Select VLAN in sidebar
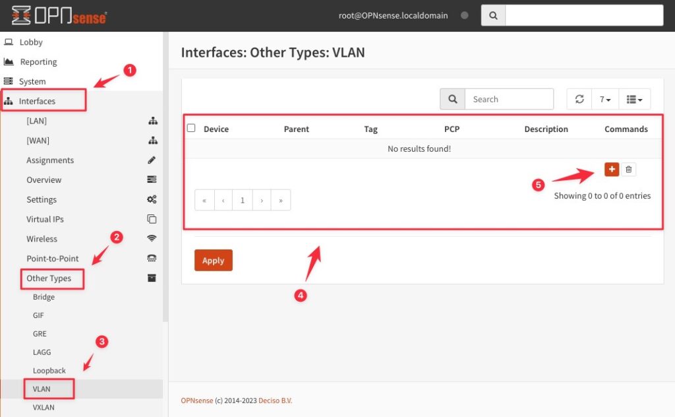Image resolution: width=675 pixels, height=417 pixels. click(42, 389)
